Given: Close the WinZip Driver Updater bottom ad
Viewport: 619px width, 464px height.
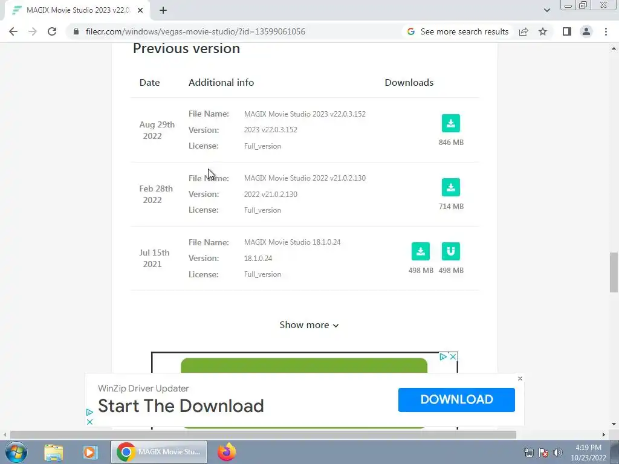Looking at the screenshot, I should pos(520,378).
